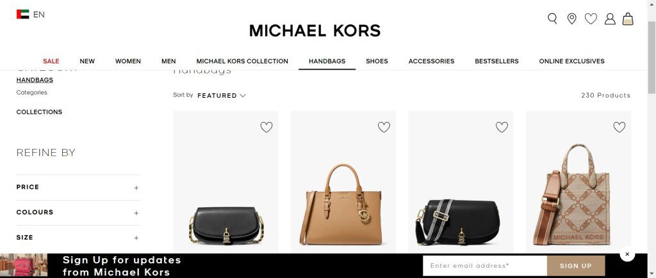Expand the Size filter
This screenshot has width=656, height=278.
(78, 238)
